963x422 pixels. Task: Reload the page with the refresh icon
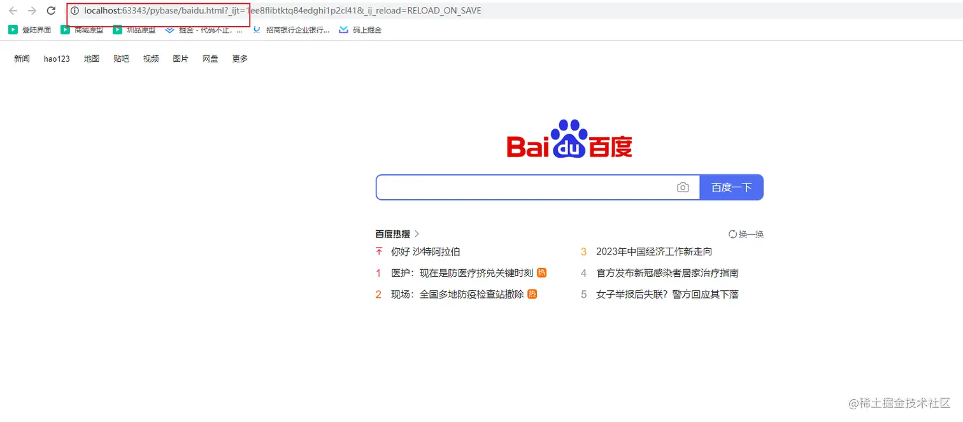point(52,11)
